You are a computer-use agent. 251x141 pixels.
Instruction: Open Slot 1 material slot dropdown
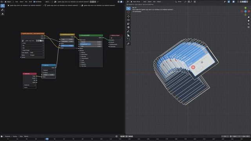pyautogui.click(x=49, y=2)
